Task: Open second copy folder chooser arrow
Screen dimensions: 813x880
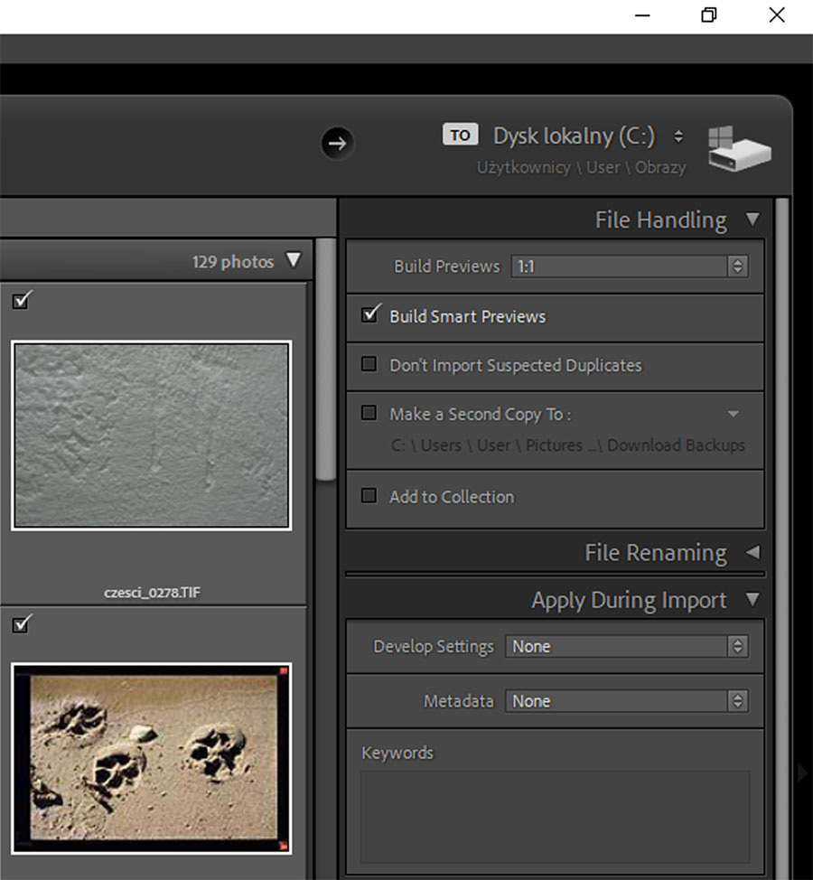Action: [x=734, y=414]
